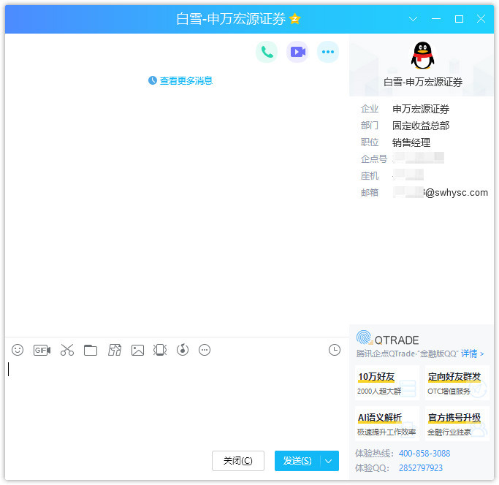Open message history clock icon
499x485 pixels.
tap(335, 350)
